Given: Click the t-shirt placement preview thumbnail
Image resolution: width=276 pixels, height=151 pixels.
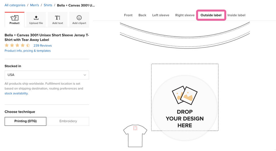Looking at the screenshot, I should (135, 136).
